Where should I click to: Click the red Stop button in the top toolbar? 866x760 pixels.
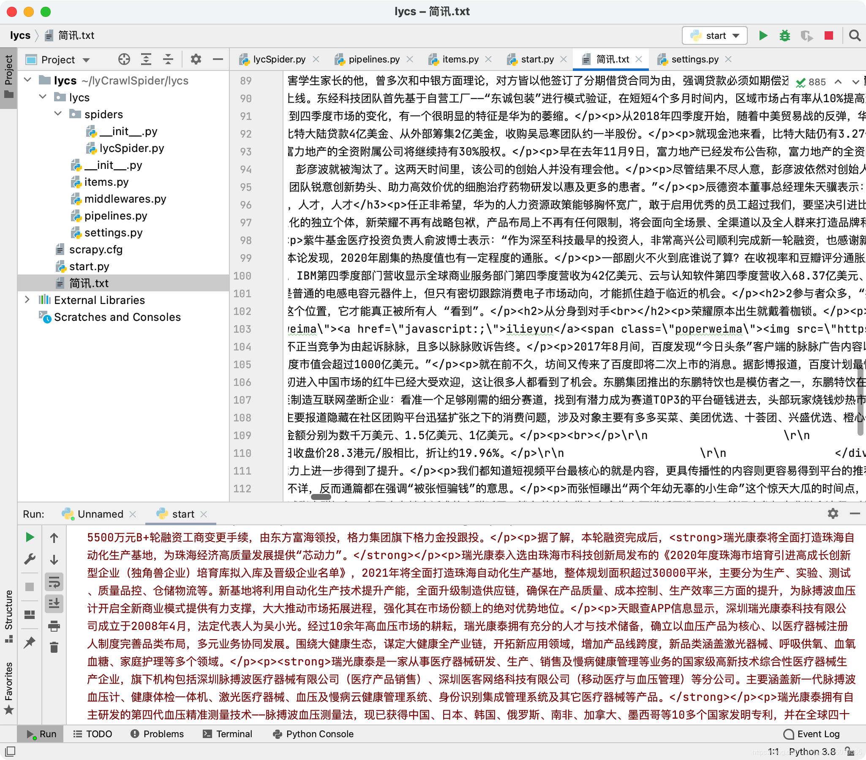(829, 35)
